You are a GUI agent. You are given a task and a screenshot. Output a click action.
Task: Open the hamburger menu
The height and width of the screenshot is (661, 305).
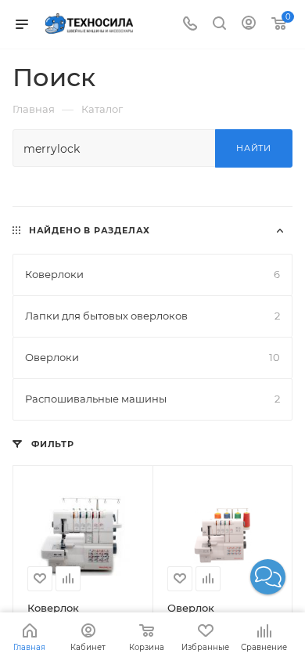tap(22, 24)
